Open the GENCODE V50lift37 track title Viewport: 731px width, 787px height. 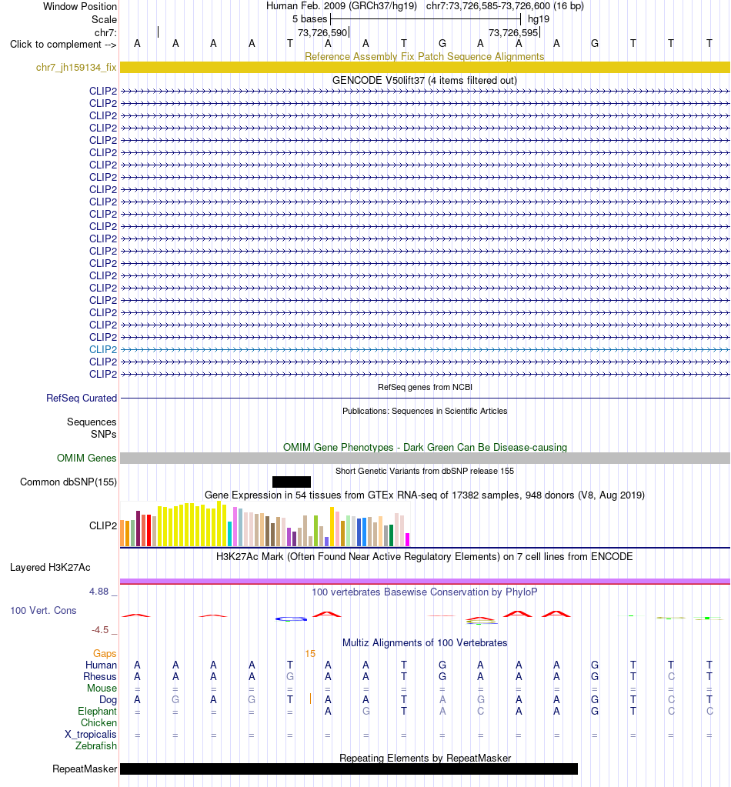(x=425, y=80)
